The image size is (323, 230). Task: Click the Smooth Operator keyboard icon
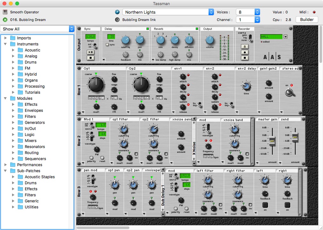coord(5,12)
